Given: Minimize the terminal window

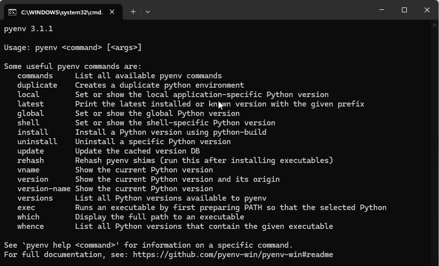Looking at the screenshot, I should click(381, 10).
